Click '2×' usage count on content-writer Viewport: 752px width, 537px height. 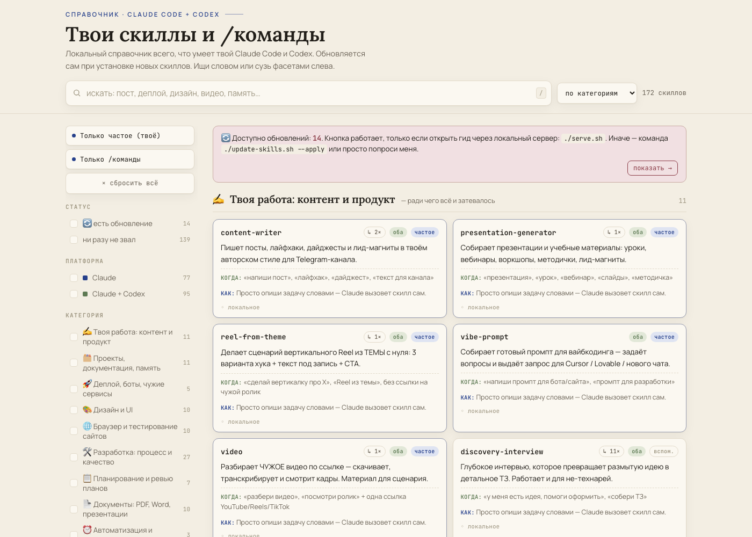[374, 233]
